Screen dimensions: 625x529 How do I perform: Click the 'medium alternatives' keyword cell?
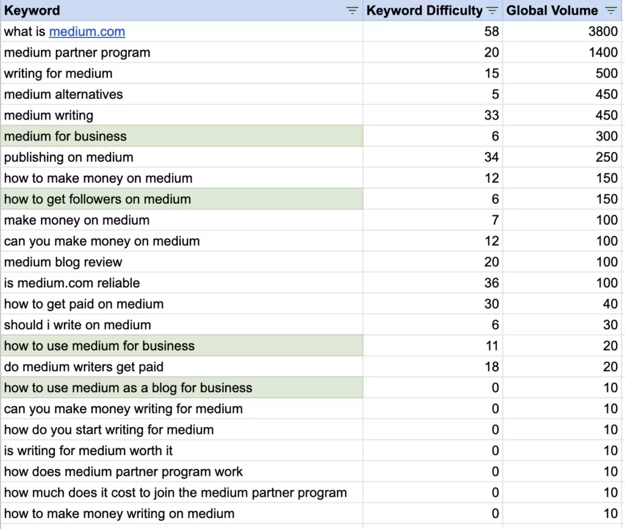pyautogui.click(x=63, y=94)
